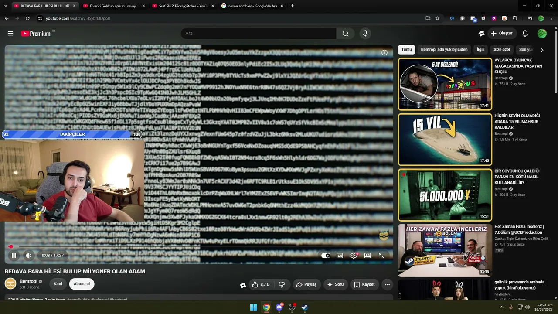Open the 'Her Zaman Fazla İnceleriz' thumbnail
The height and width of the screenshot is (314, 558).
pos(445,250)
